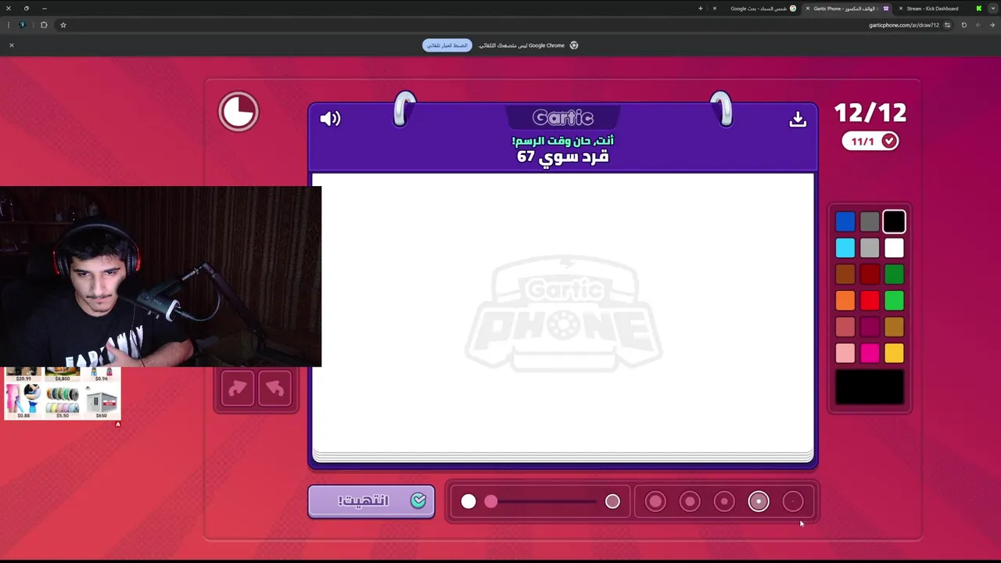Bookmark this page with star icon
Viewport: 1001px width, 563px height.
pyautogui.click(x=63, y=25)
